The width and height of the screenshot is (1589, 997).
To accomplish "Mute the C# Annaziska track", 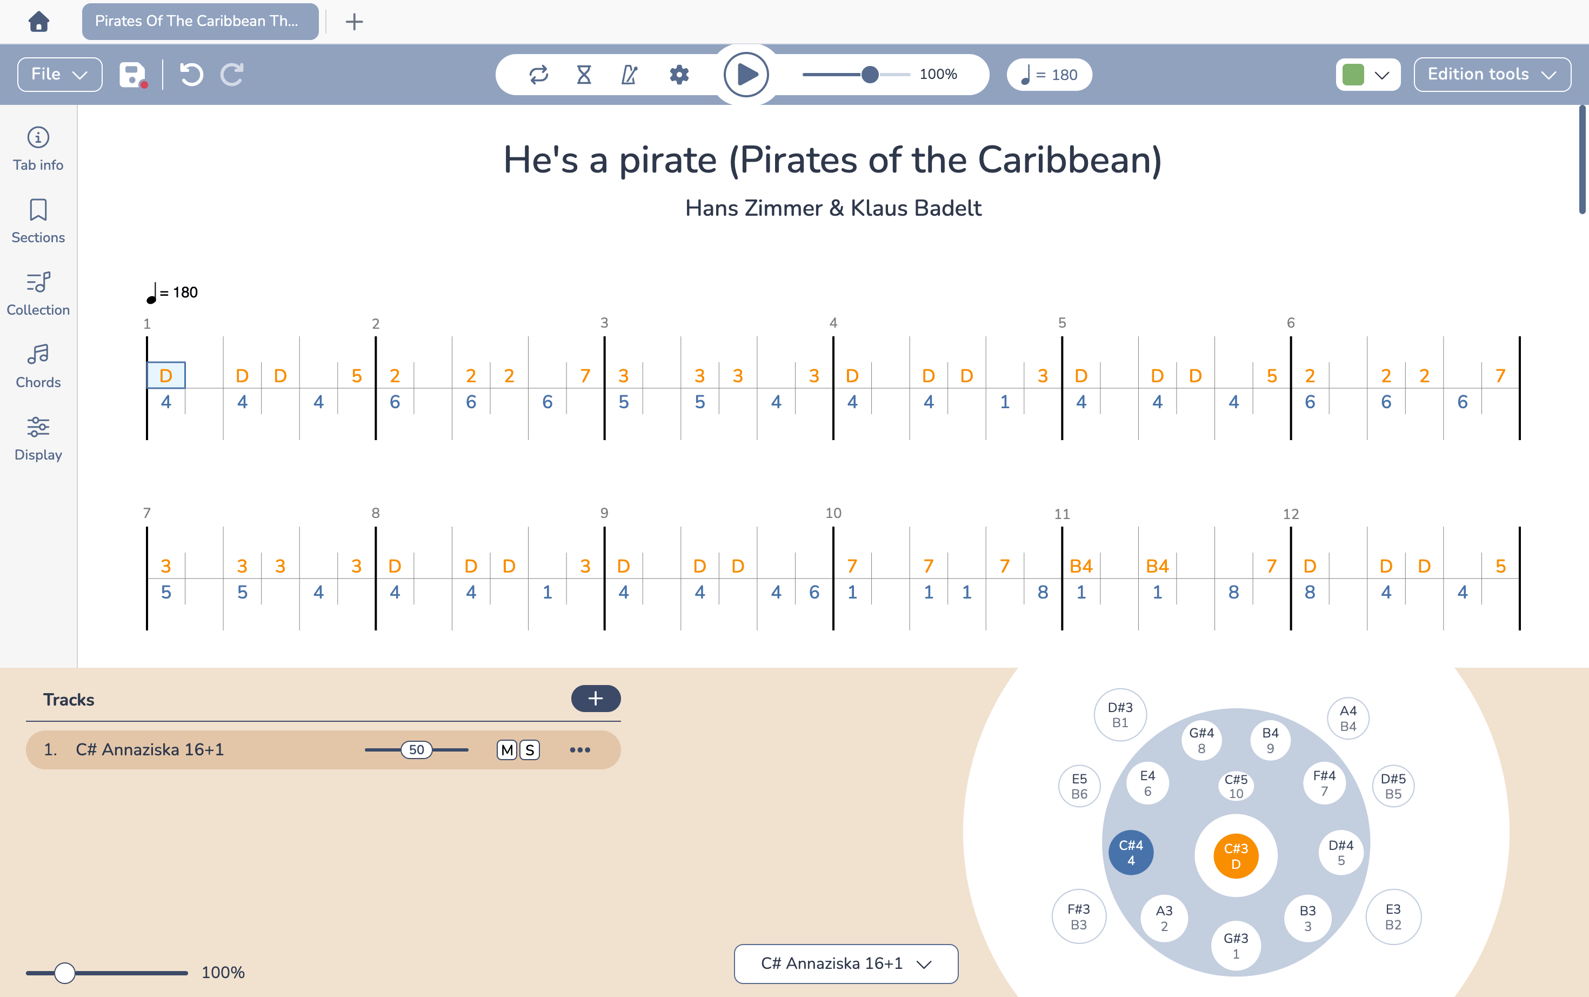I will (x=507, y=750).
